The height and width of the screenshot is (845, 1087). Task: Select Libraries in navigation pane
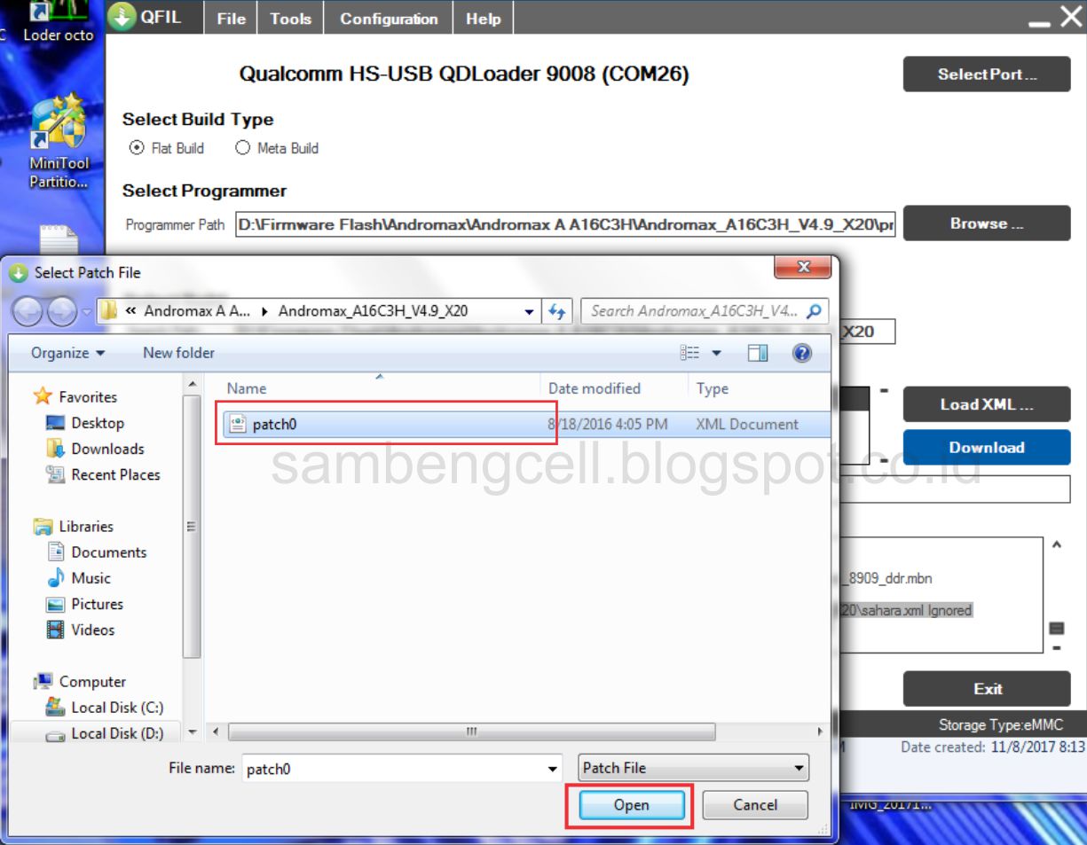[75, 526]
